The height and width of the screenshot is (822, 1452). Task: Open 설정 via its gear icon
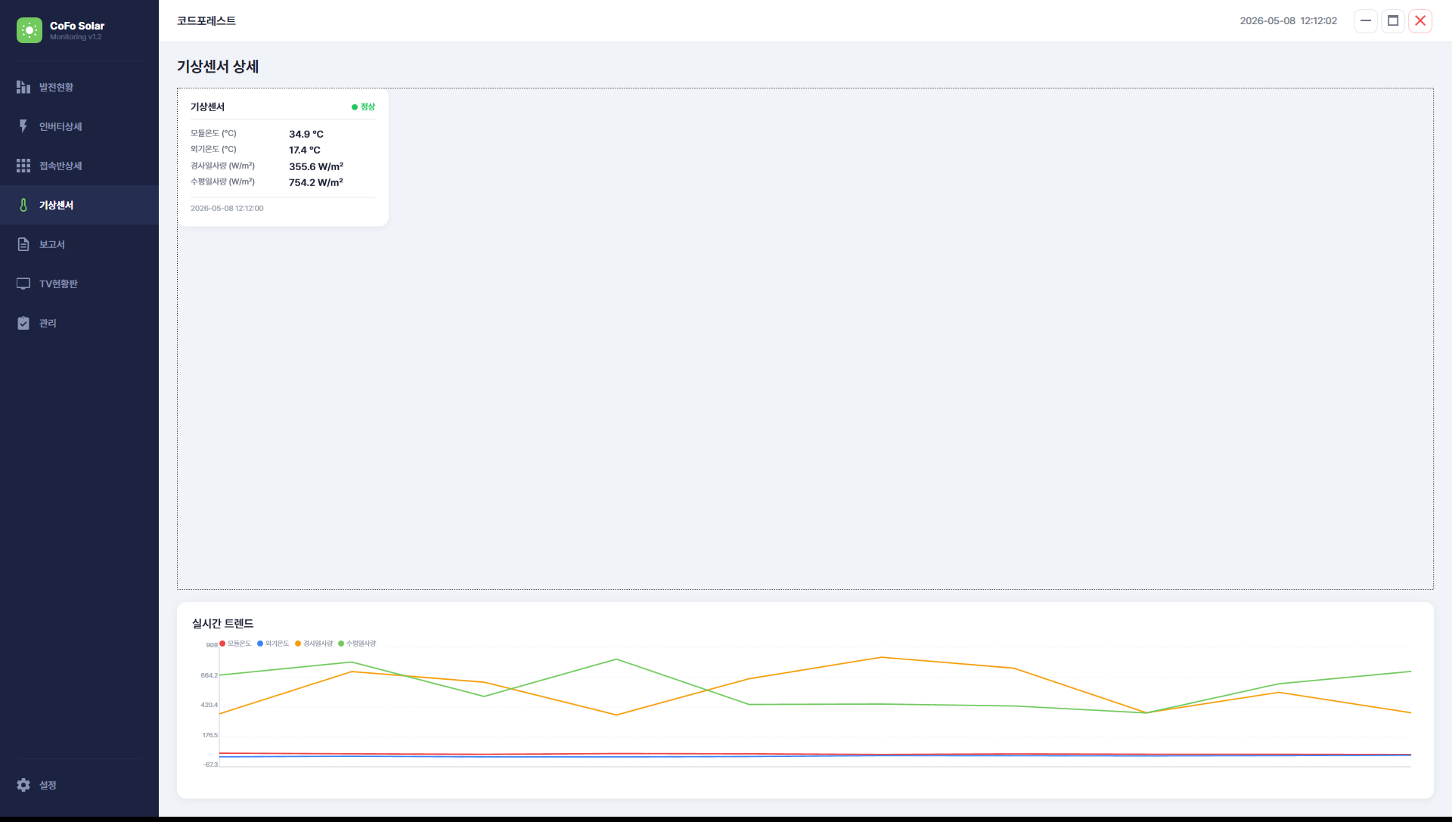point(23,785)
